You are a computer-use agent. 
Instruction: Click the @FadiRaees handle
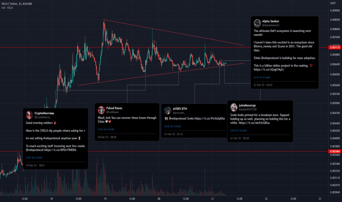pyautogui.click(x=113, y=112)
